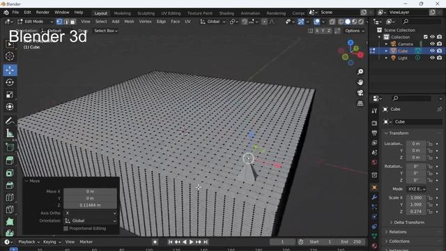
Task: Select the Loop Cut tool
Action: click(x=10, y=197)
